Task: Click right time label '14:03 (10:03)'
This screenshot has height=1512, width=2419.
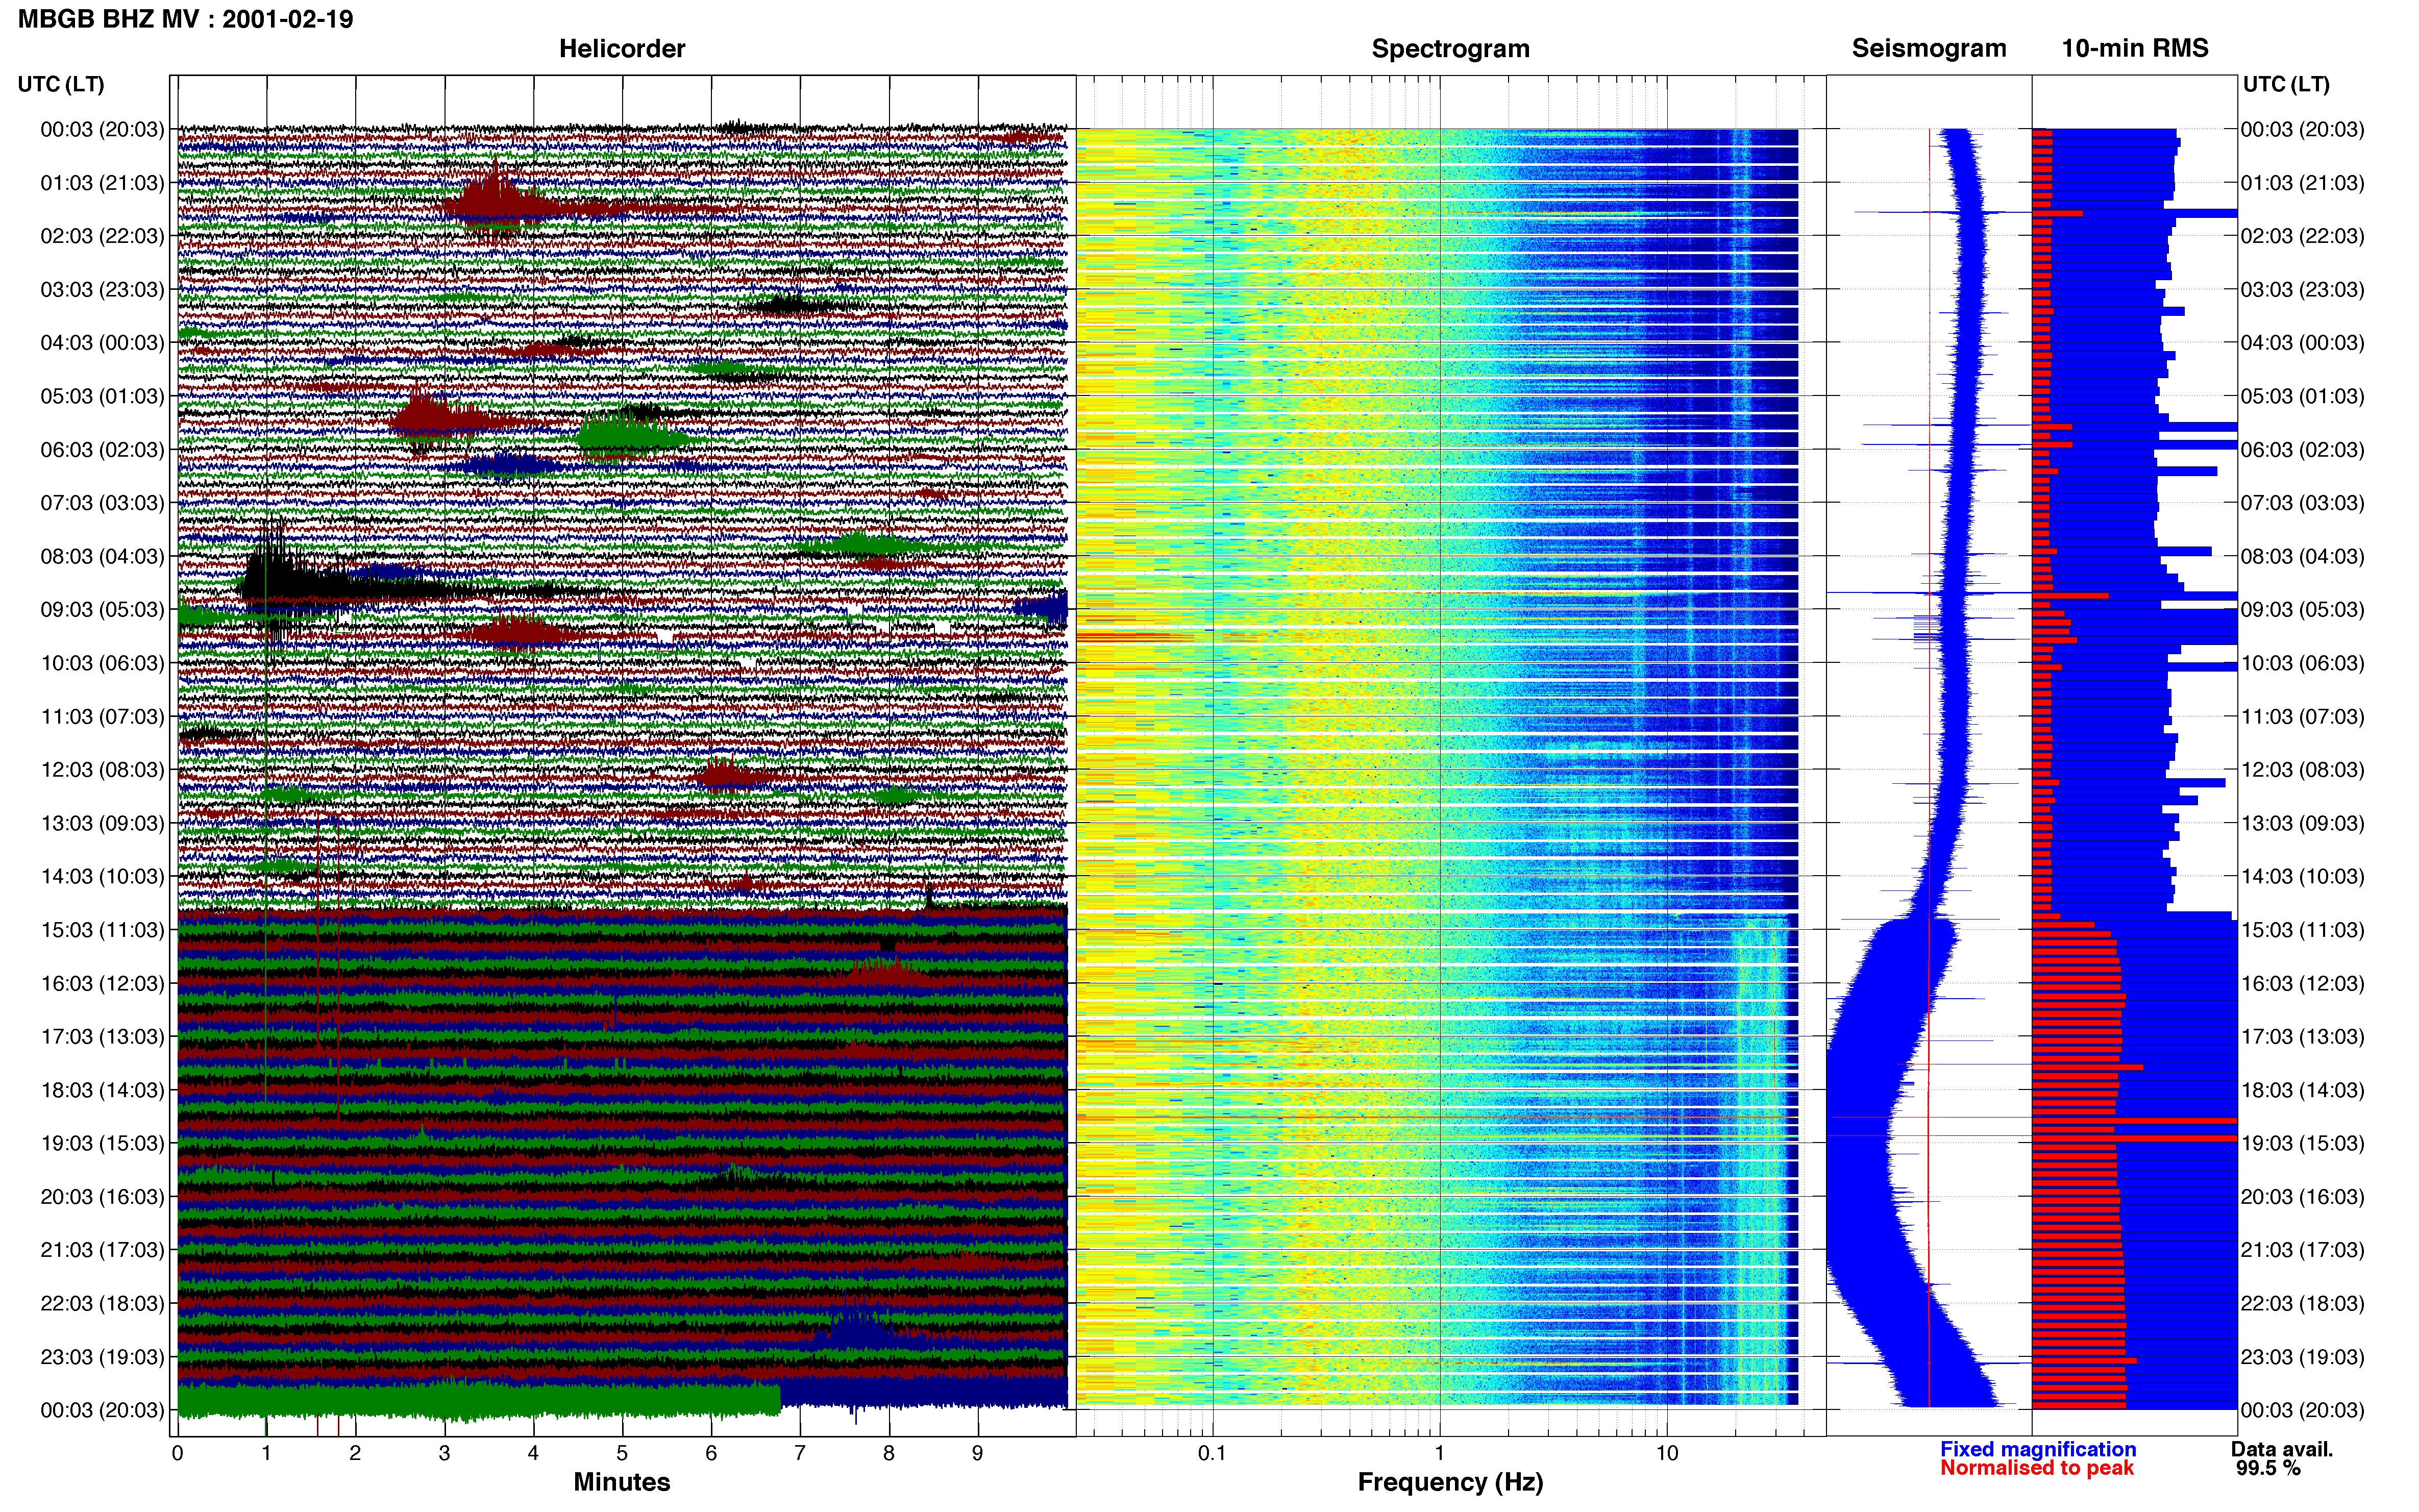Action: [2303, 877]
